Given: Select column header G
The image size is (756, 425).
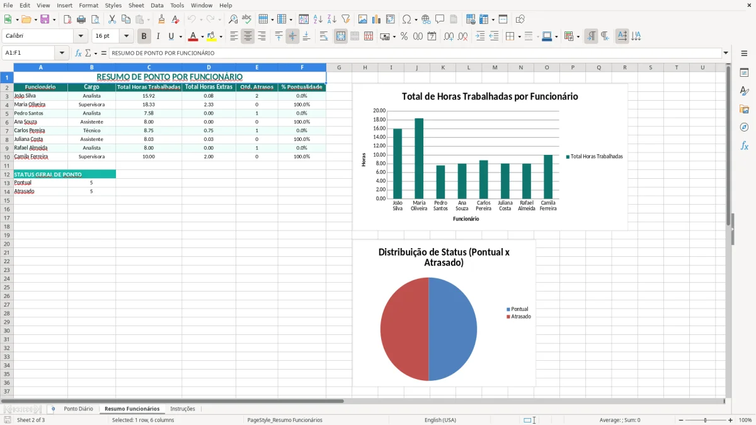Looking at the screenshot, I should pos(339,67).
